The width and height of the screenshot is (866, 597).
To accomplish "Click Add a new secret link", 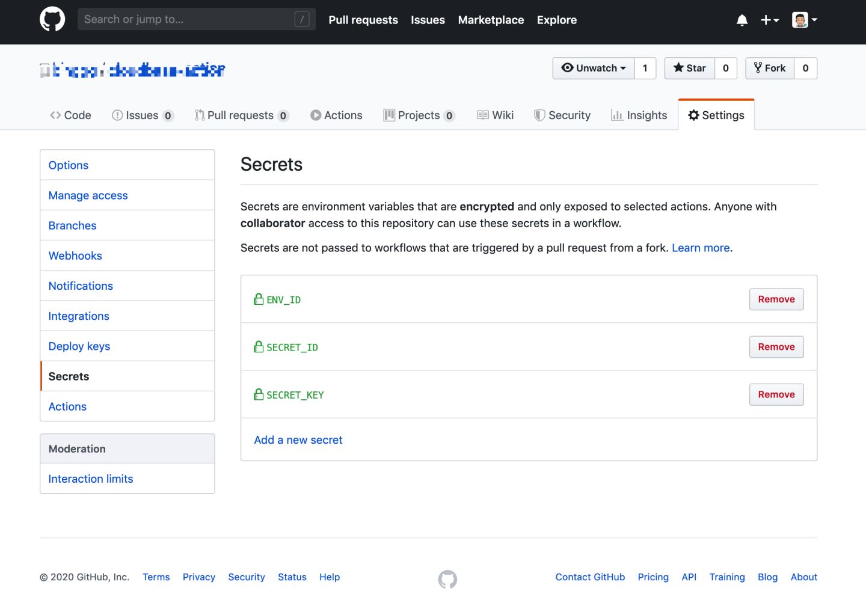I will pyautogui.click(x=298, y=439).
